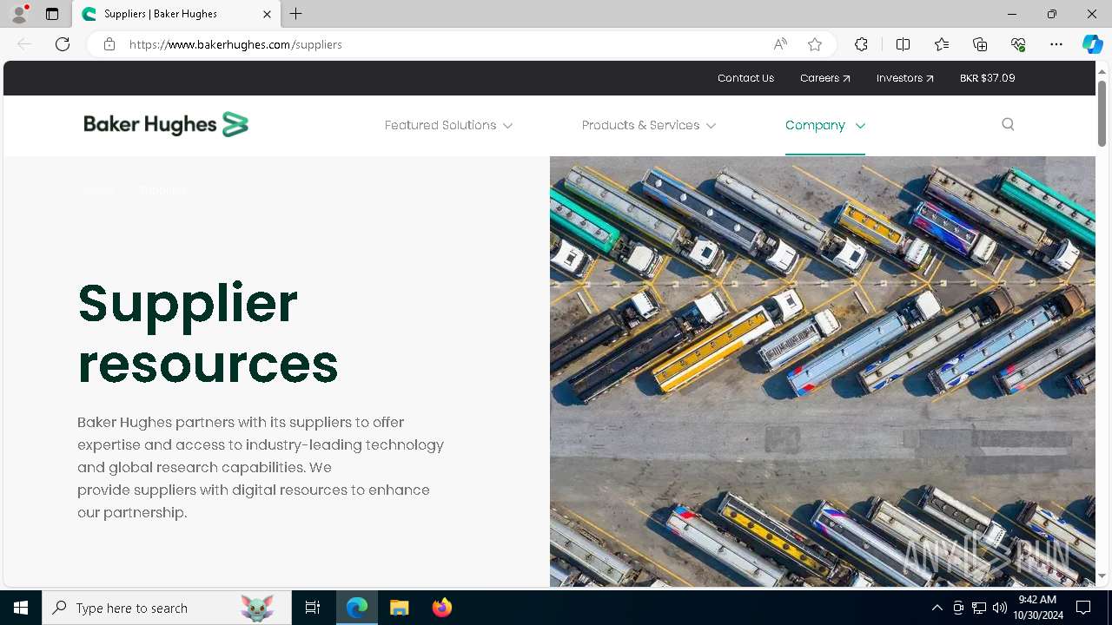Click the page vertical scrollbar thumb
The height and width of the screenshot is (625, 1112).
point(1102,113)
